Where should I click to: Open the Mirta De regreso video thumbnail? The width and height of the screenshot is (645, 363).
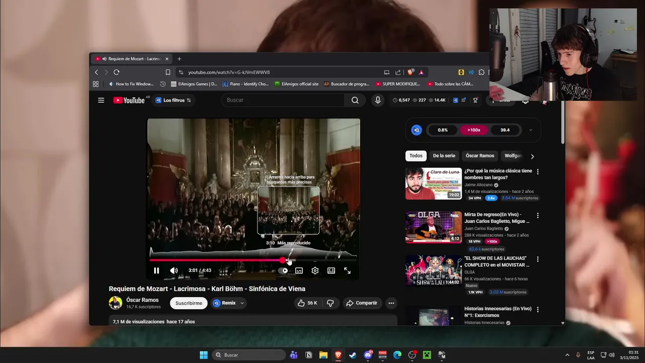[433, 227]
